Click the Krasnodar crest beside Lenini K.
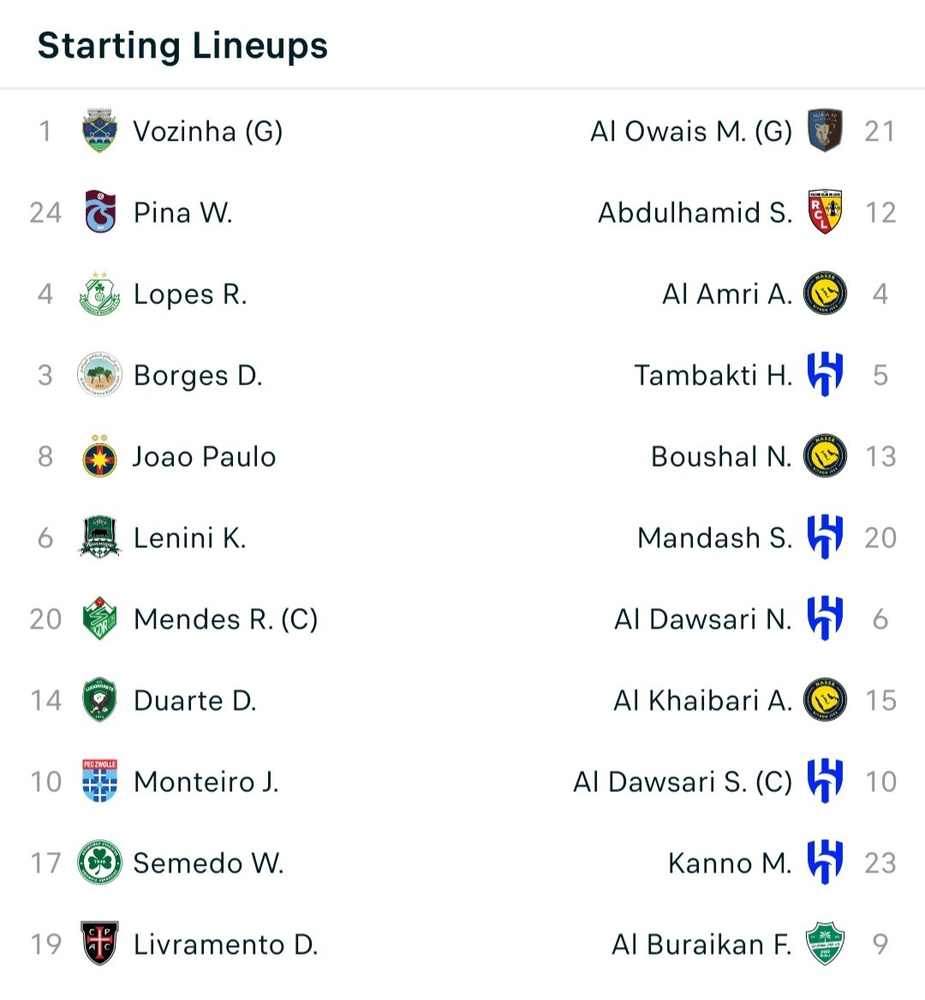 click(99, 537)
